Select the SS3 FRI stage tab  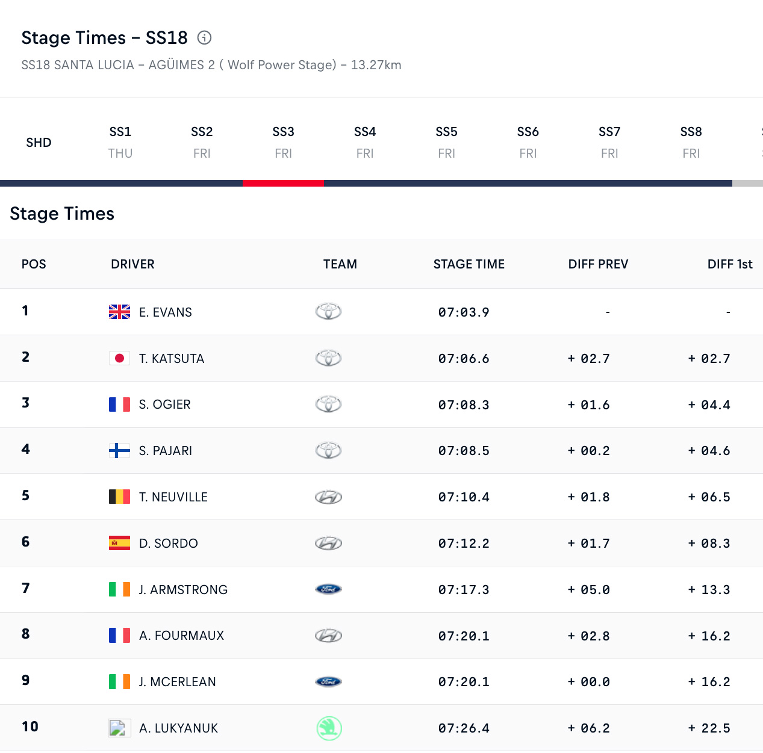point(283,142)
